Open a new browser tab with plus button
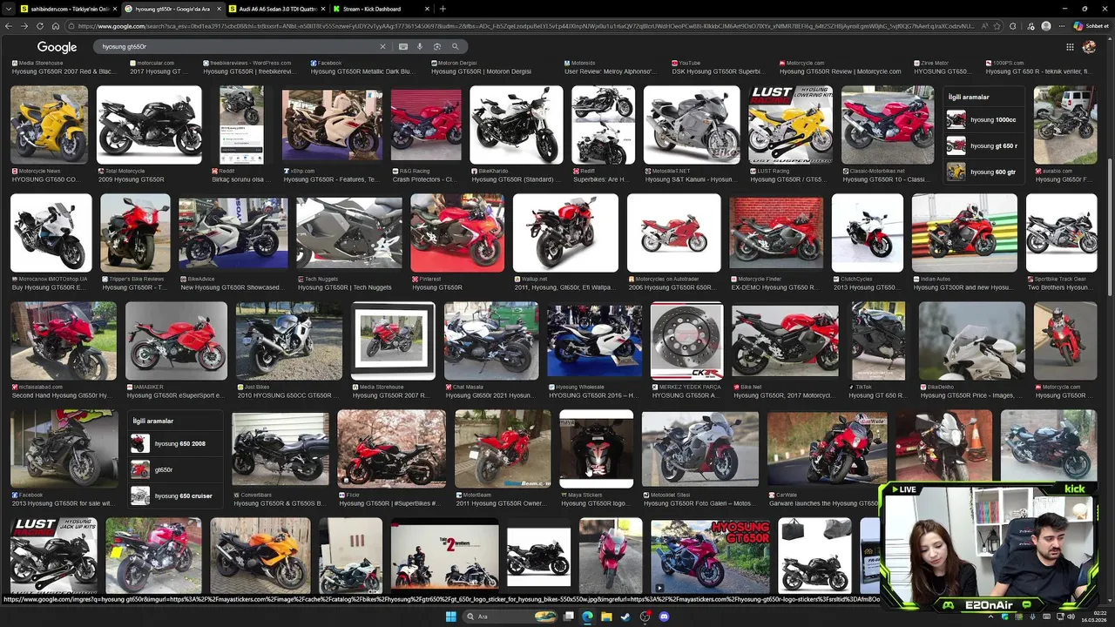The image size is (1115, 627). click(443, 9)
